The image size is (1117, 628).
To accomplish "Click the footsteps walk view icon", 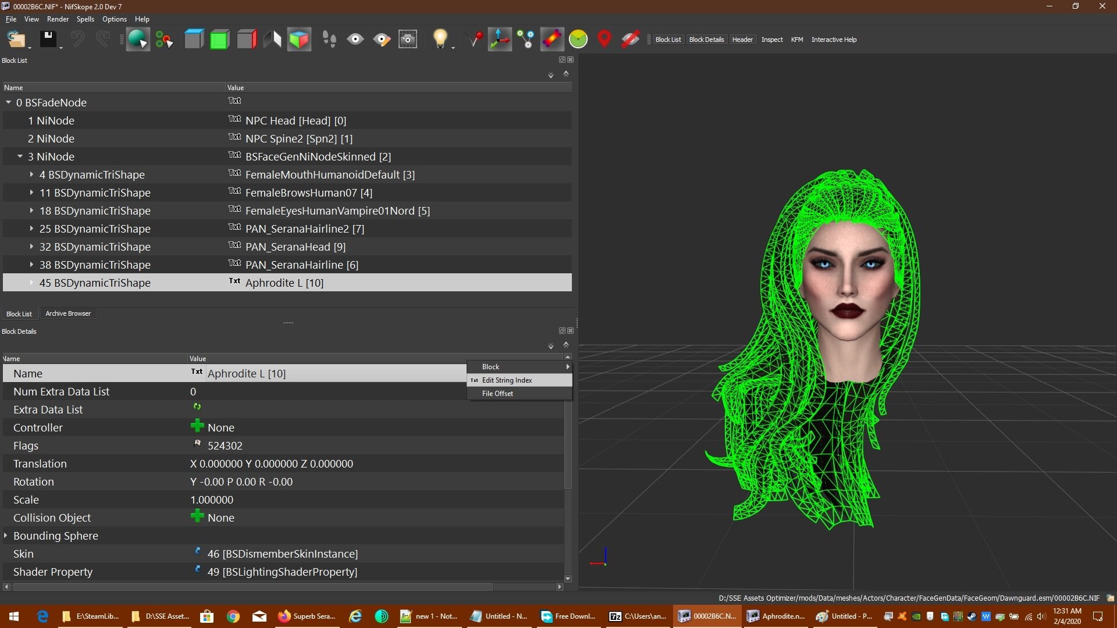I will coord(329,39).
